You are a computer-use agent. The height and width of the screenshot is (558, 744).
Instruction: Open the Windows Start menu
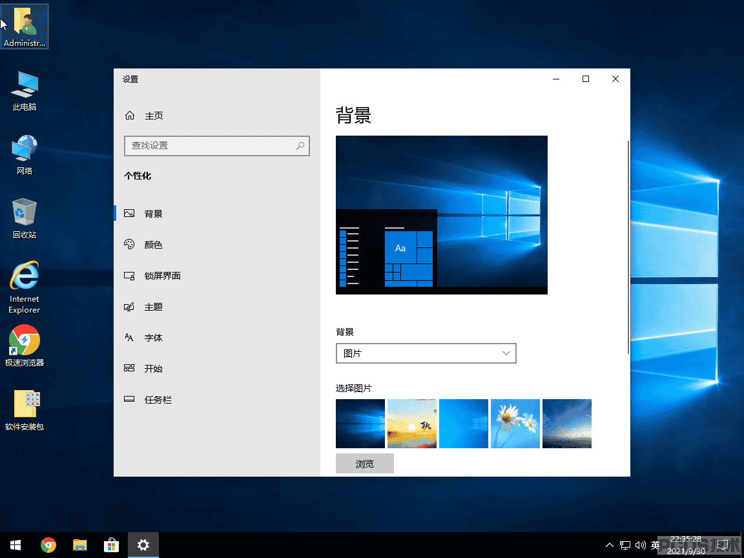point(15,545)
